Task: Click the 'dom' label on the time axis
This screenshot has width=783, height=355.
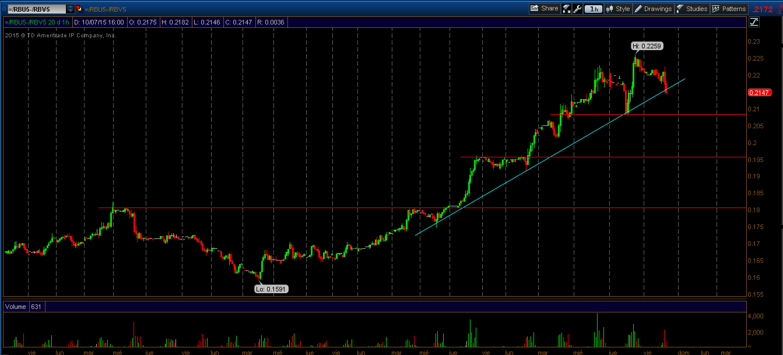Action: point(683,352)
